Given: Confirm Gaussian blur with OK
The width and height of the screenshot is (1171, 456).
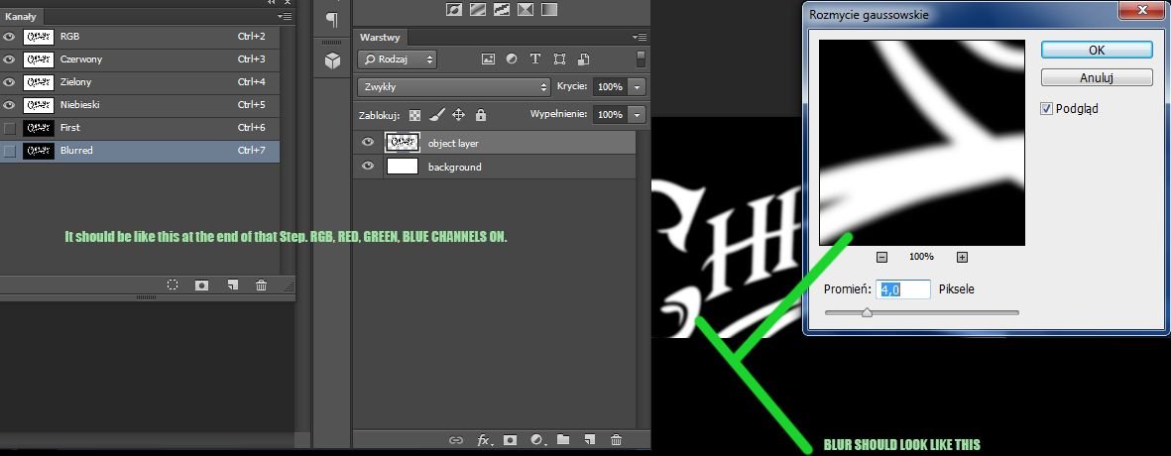Looking at the screenshot, I should (1097, 50).
